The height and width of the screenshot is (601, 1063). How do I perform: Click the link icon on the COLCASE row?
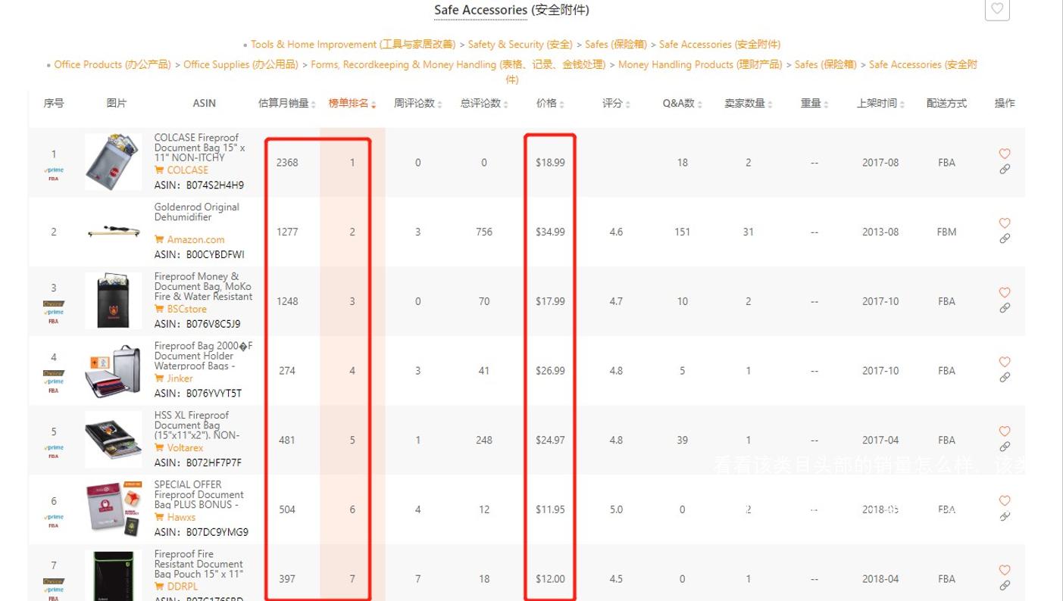tap(1005, 170)
